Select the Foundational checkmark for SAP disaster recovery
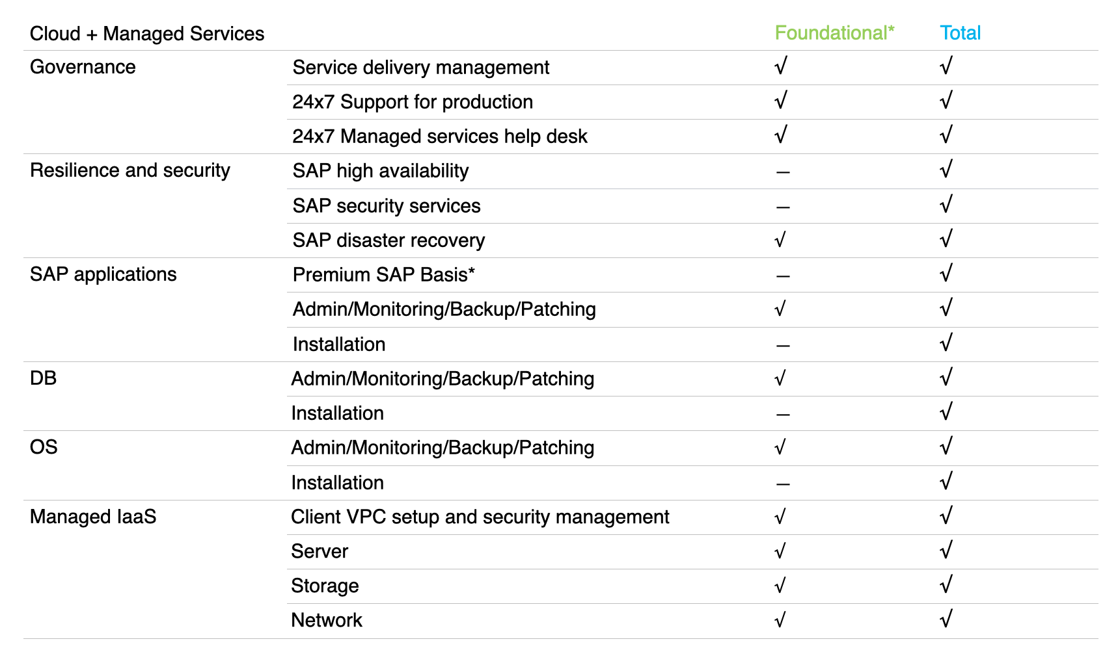1118x663 pixels. pos(780,240)
